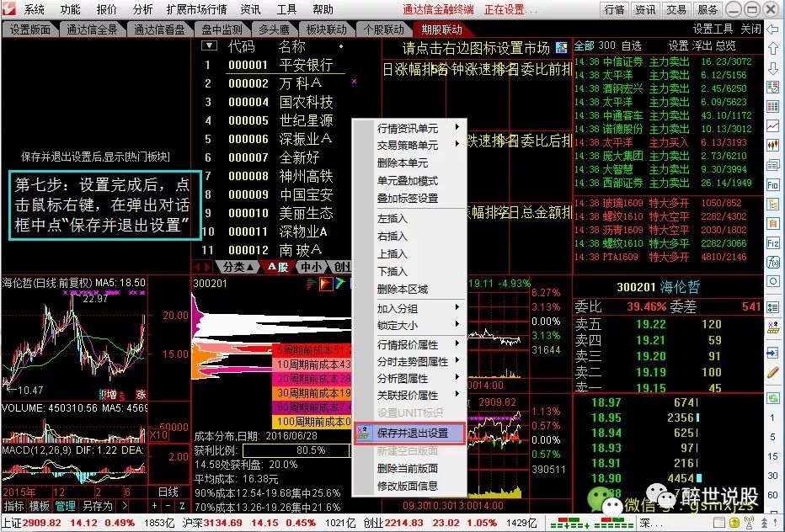Switch to the 通达信全景 tab

92,29
